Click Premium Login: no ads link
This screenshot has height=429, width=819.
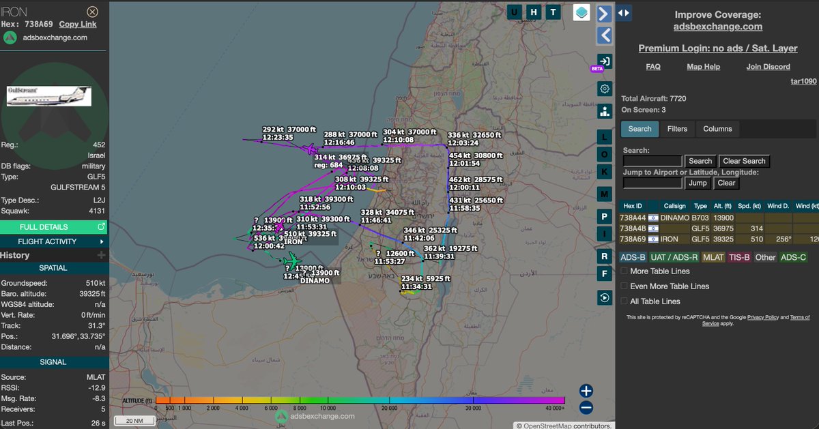coord(717,48)
